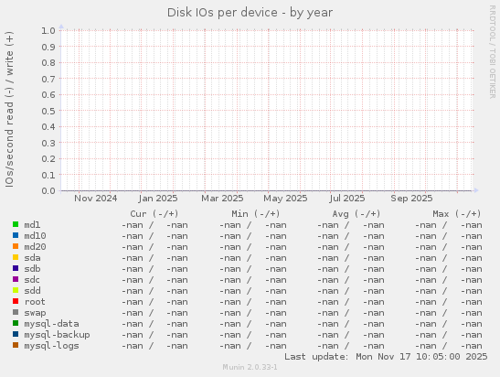Click the swap gray legend swatch
The width and height of the screenshot is (500, 377).
tap(16, 312)
